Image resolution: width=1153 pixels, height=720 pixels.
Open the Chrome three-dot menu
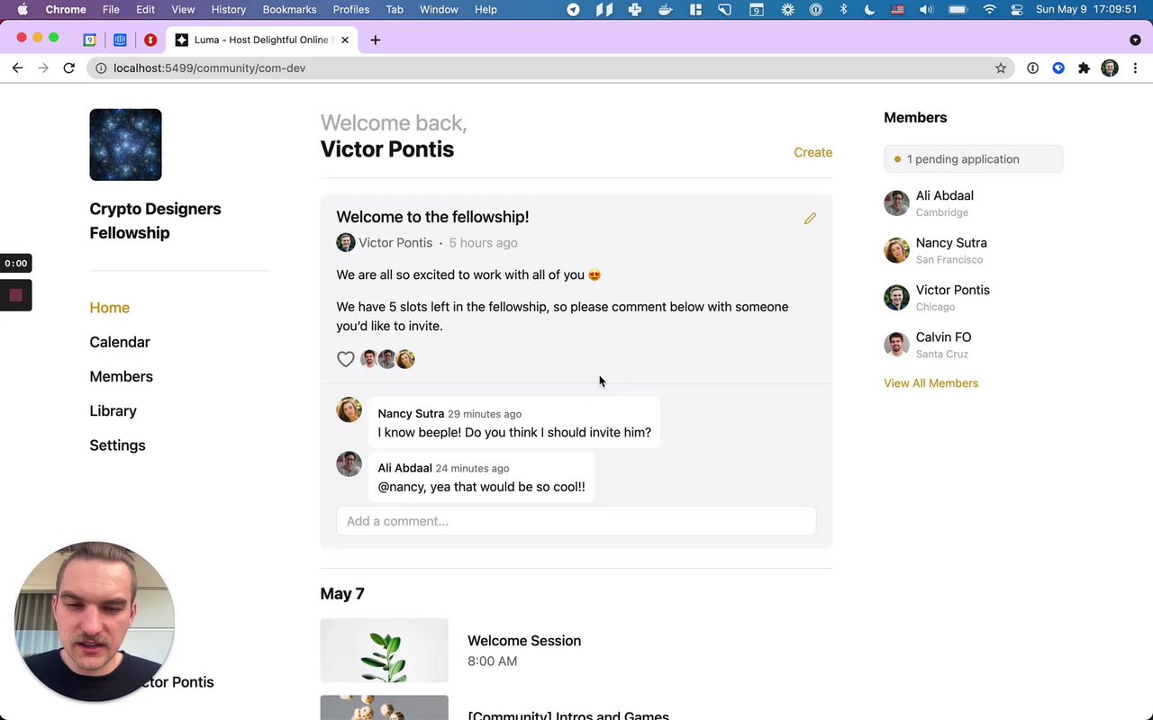pos(1135,68)
